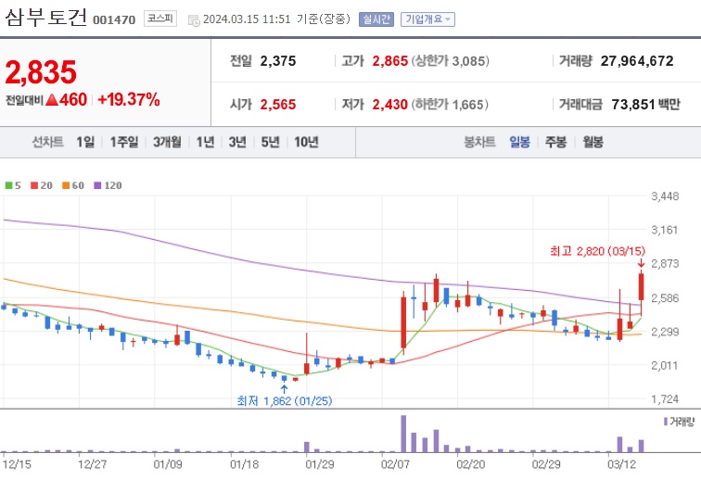This screenshot has height=479, width=701.
Task: Switch to 주봉 weekly candle chart
Action: click(555, 142)
